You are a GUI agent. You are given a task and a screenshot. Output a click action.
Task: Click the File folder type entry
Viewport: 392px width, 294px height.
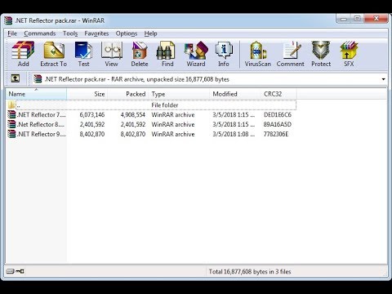[x=165, y=105]
